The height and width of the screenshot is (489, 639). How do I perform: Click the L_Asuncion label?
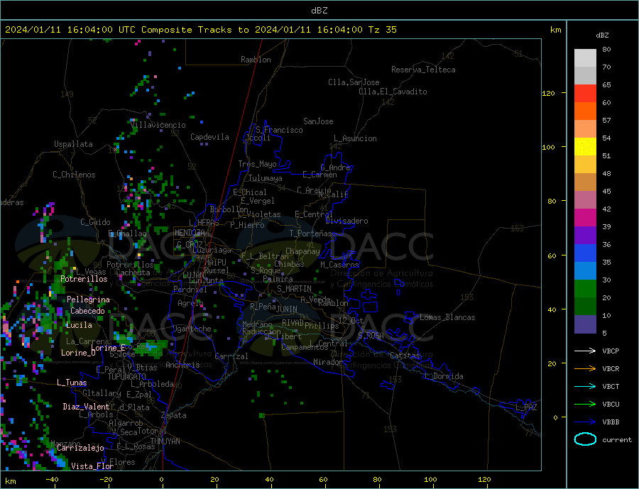click(355, 138)
